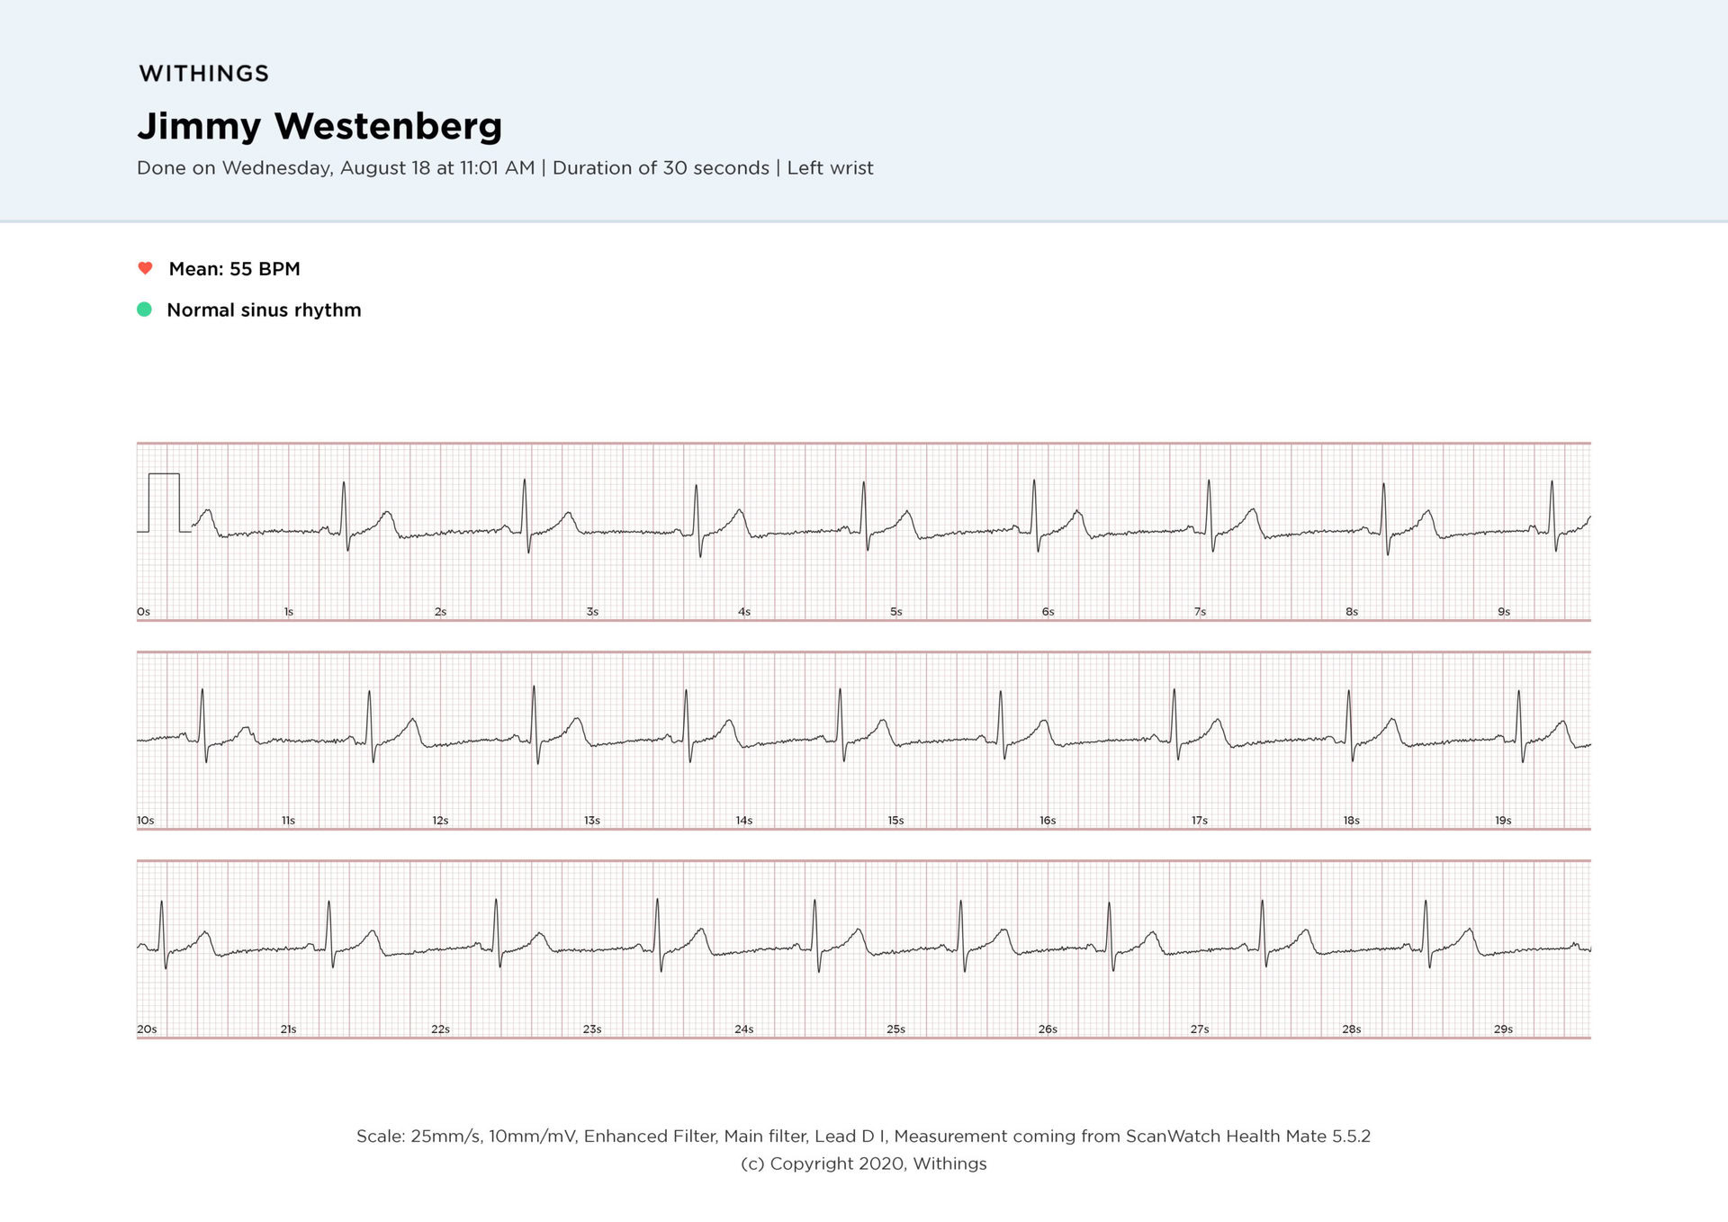Click the 0s time marker
Screen dimensions: 1728x1222
coord(144,612)
